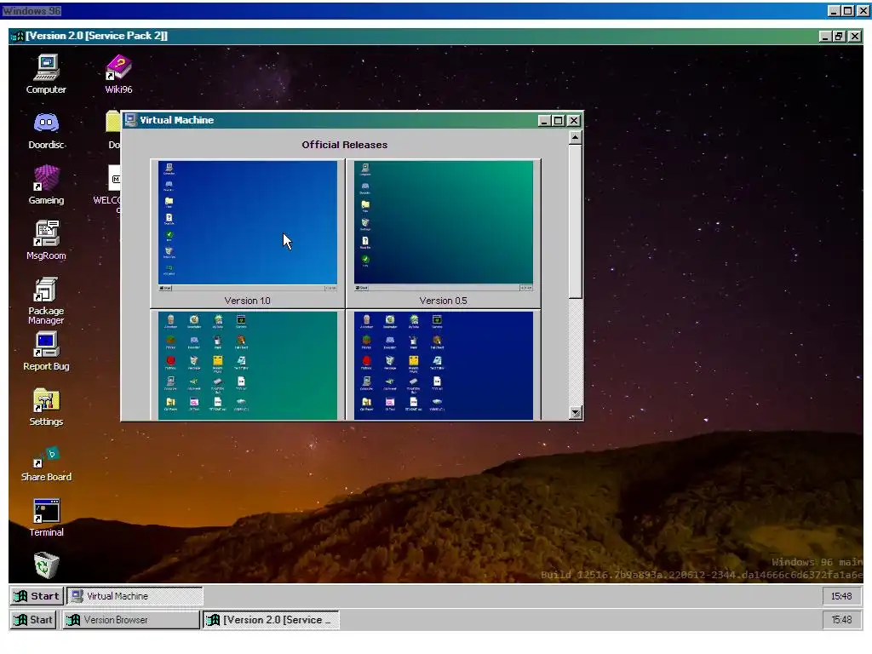
Task: Click the Version 0.5 label
Action: (x=443, y=301)
